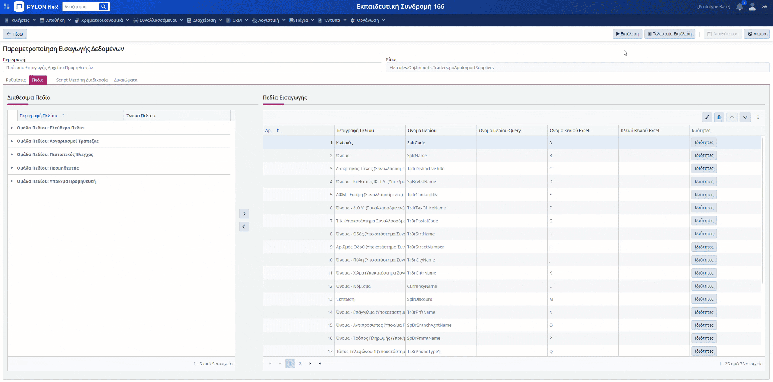
Task: Open the Οργάνωση menu
Action: (368, 20)
